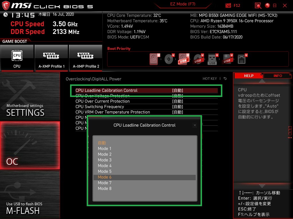Click the Overclocking\DigitALL Power breadcrumb
The height and width of the screenshot is (219, 293).
pos(94,79)
